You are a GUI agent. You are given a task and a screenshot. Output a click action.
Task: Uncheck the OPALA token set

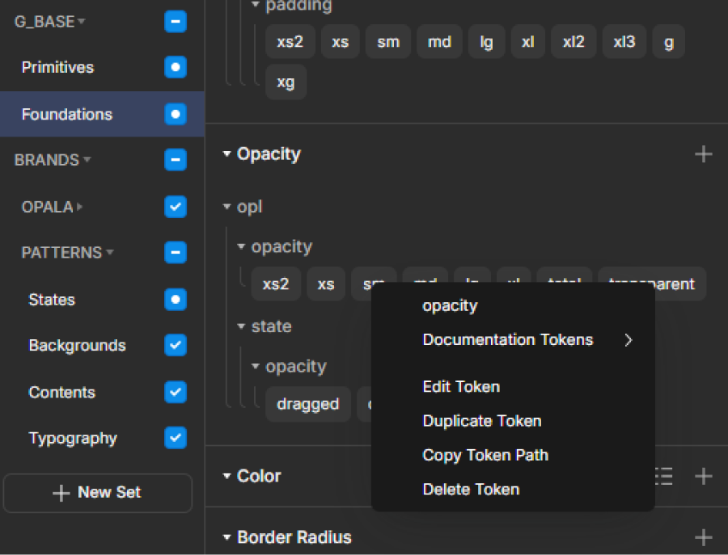(x=176, y=207)
